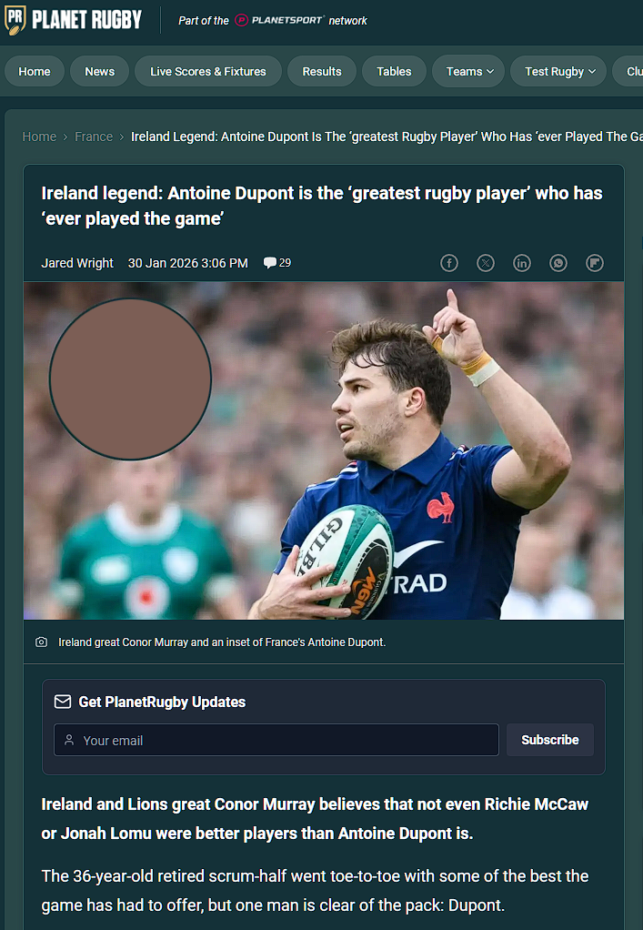Expand the Teams dropdown menu
Screen dimensions: 643x930
click(470, 71)
